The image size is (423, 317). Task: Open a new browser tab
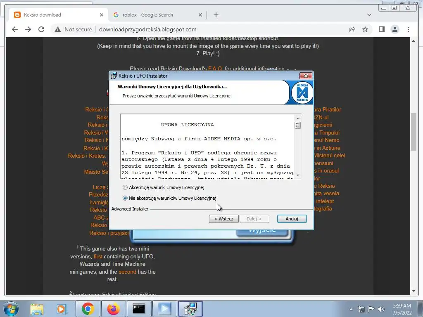[x=216, y=15]
